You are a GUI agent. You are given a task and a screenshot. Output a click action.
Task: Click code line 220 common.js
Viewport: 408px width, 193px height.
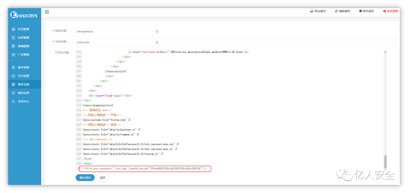(x=111, y=134)
